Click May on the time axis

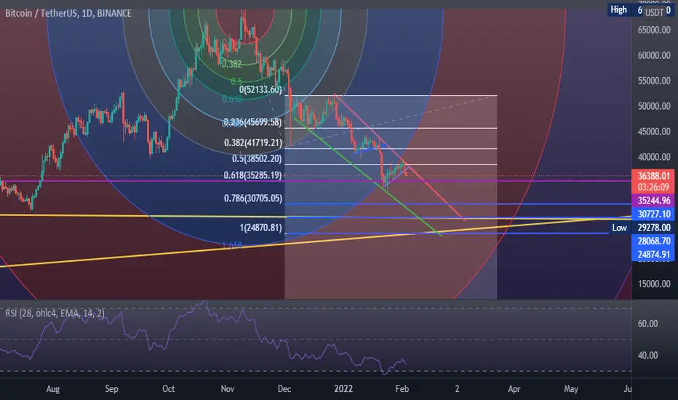[x=571, y=389]
